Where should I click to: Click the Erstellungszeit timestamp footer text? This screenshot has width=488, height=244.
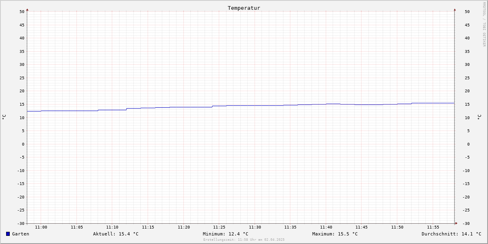[x=244, y=240]
